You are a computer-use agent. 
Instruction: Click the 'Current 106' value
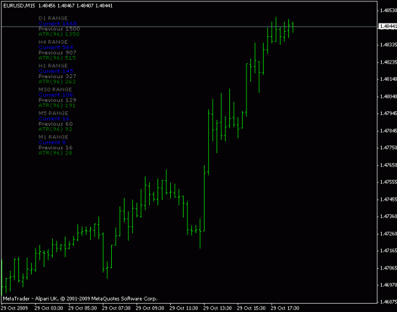pos(56,95)
